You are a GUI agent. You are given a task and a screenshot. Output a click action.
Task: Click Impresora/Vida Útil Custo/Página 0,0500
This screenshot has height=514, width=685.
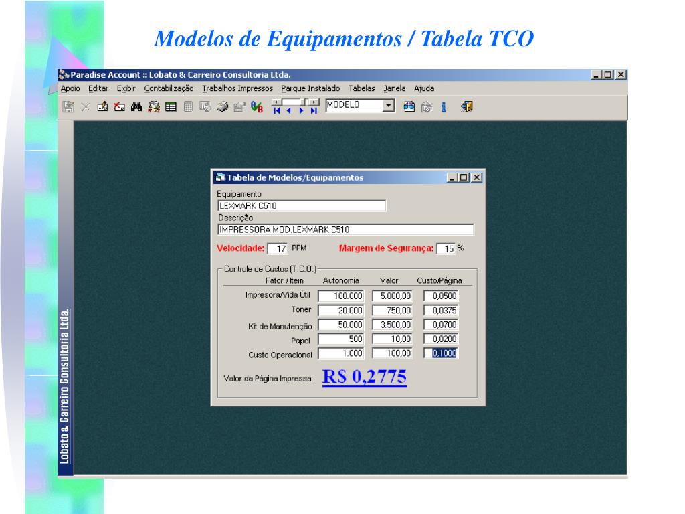pos(441,296)
